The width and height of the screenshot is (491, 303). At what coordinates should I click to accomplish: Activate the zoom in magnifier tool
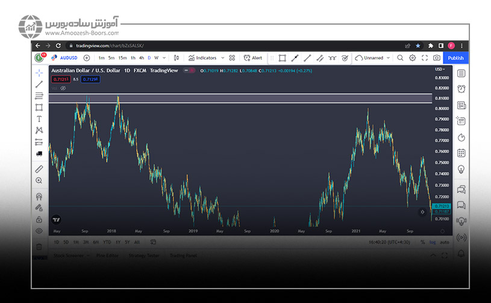click(x=39, y=180)
